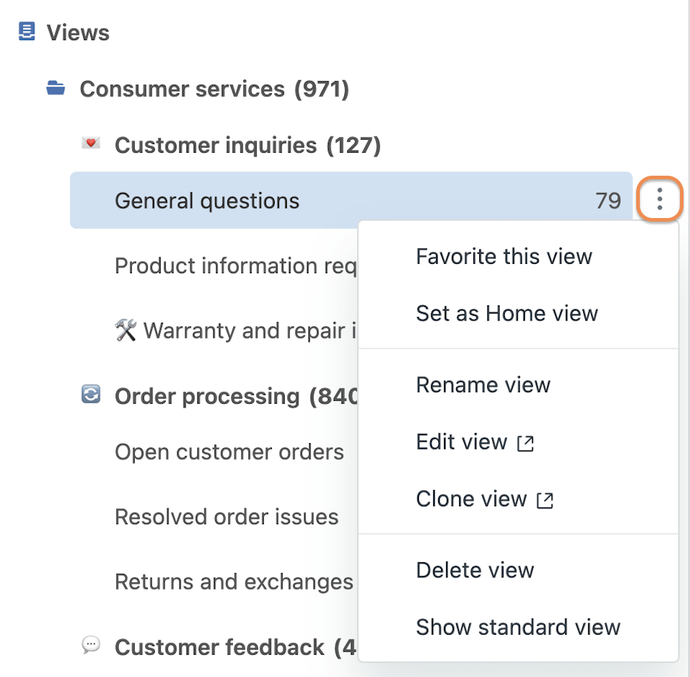Click the speech bubble icon beside Customer feedback
Viewport: 690px width, 677px height.
tap(91, 645)
